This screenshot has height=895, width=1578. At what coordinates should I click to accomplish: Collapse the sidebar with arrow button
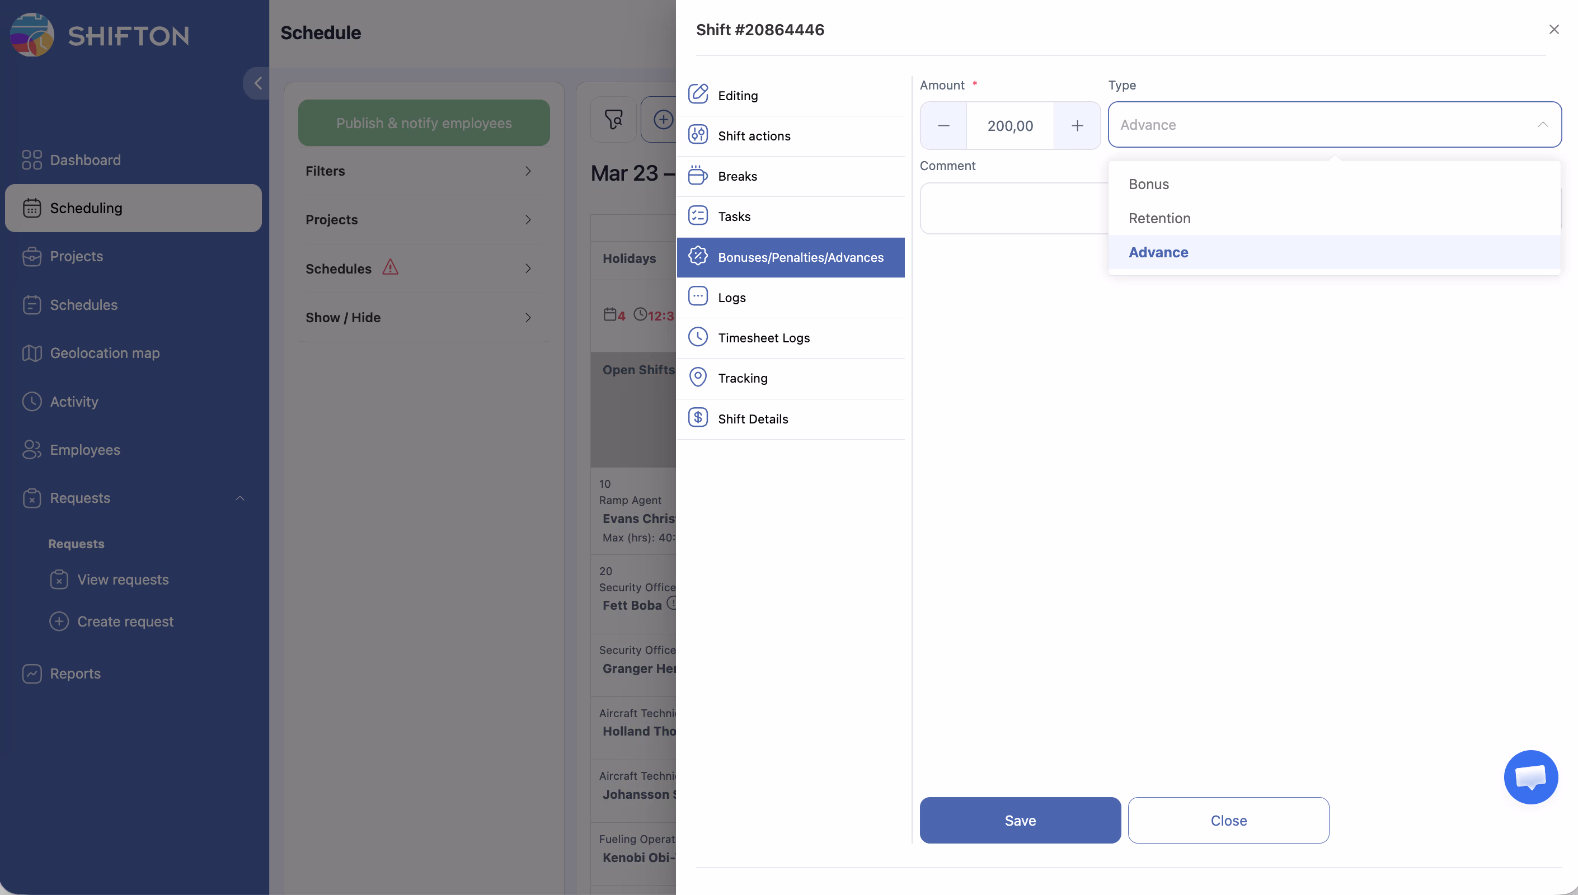point(257,83)
